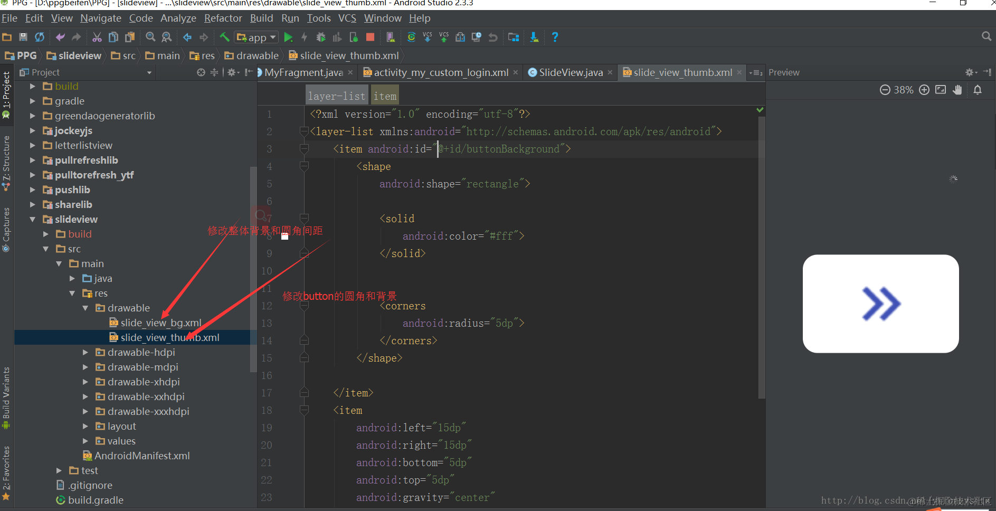Click the white rounded preview thumbnail

pos(880,304)
